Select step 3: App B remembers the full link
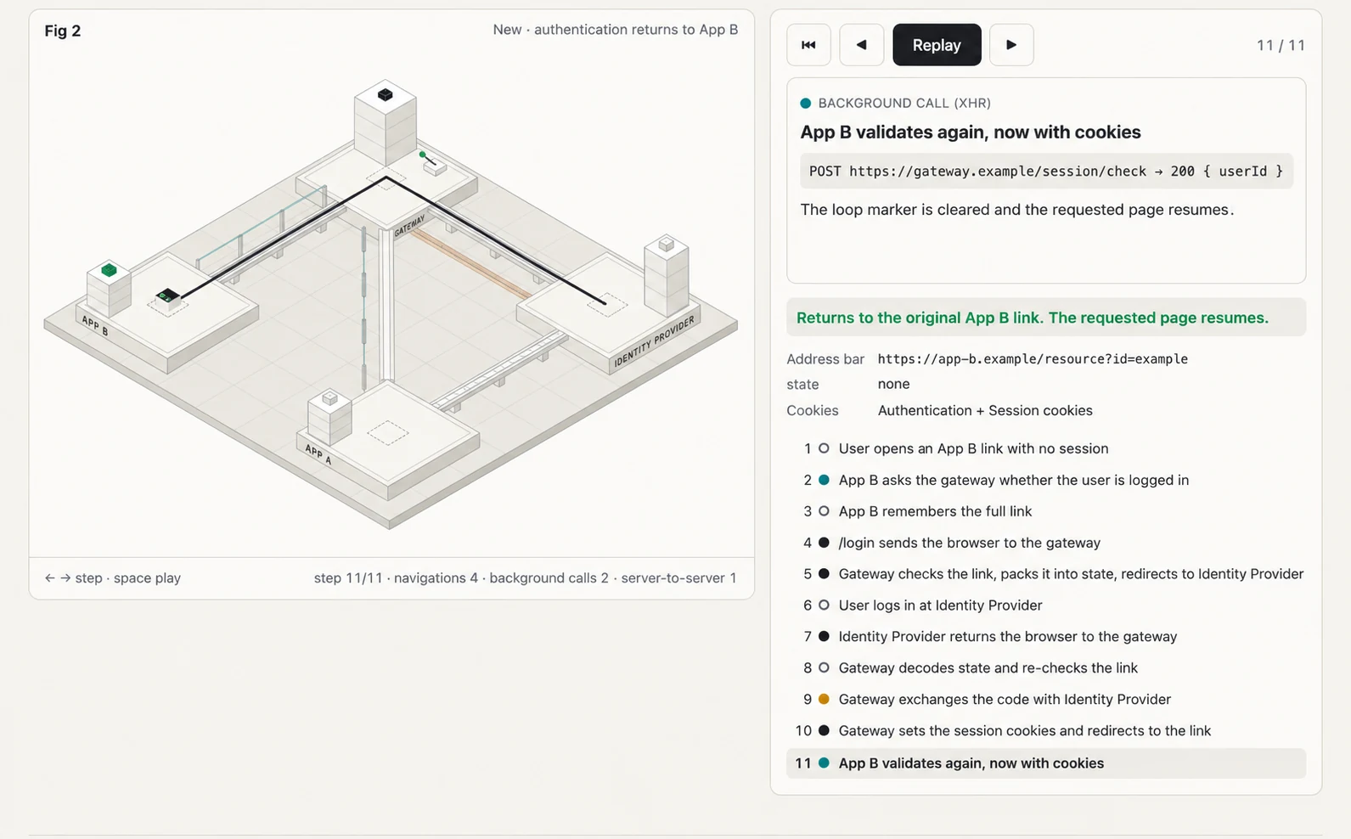1351x839 pixels. pyautogui.click(x=1046, y=511)
